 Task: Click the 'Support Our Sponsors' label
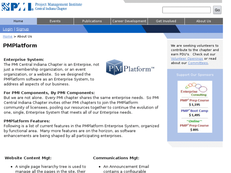pos(195,75)
